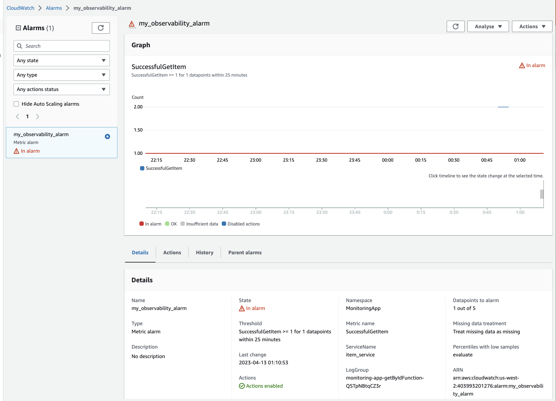The image size is (556, 401).
Task: Toggle SuccessfulGetItem legend swatch on graph
Action: [x=142, y=168]
